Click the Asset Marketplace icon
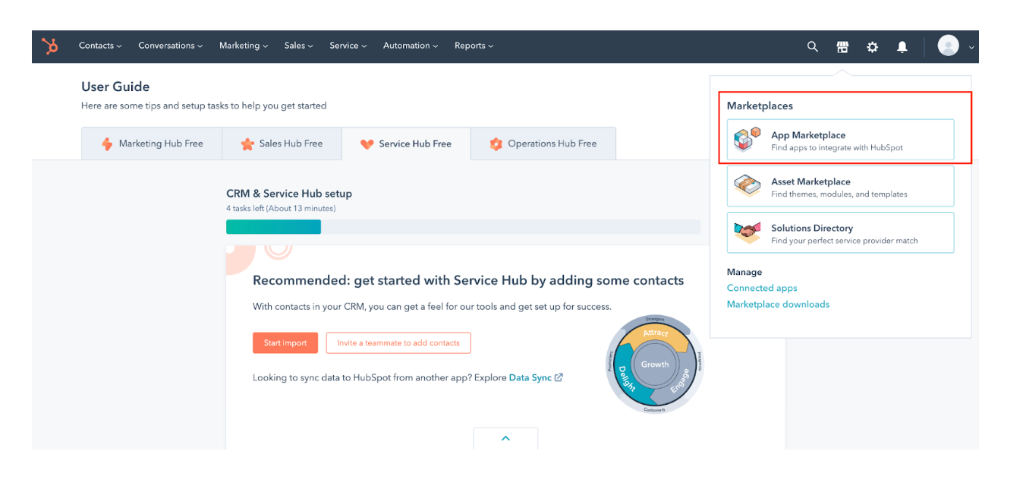Viewport: 1026px width, 489px height. pos(747,186)
